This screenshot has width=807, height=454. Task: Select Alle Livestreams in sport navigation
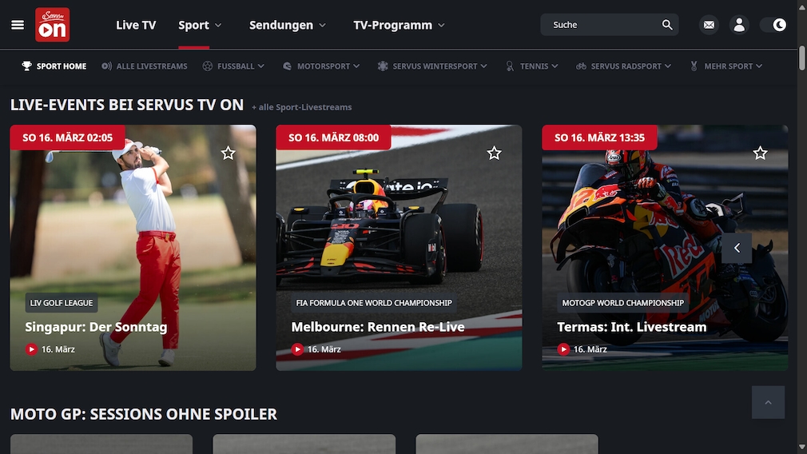point(145,66)
